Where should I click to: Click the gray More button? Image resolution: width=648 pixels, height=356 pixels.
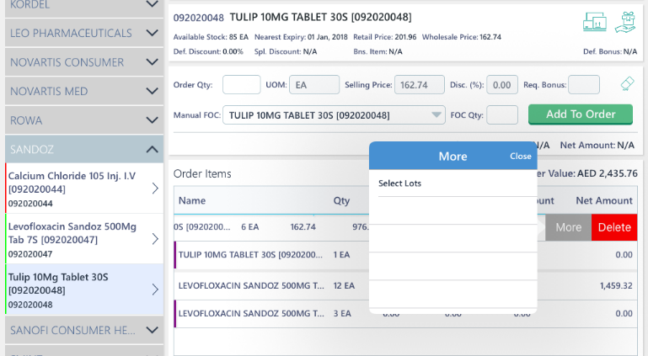pyautogui.click(x=568, y=227)
